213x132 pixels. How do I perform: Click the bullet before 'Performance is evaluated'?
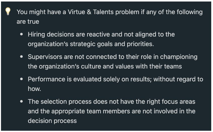coord(21,79)
